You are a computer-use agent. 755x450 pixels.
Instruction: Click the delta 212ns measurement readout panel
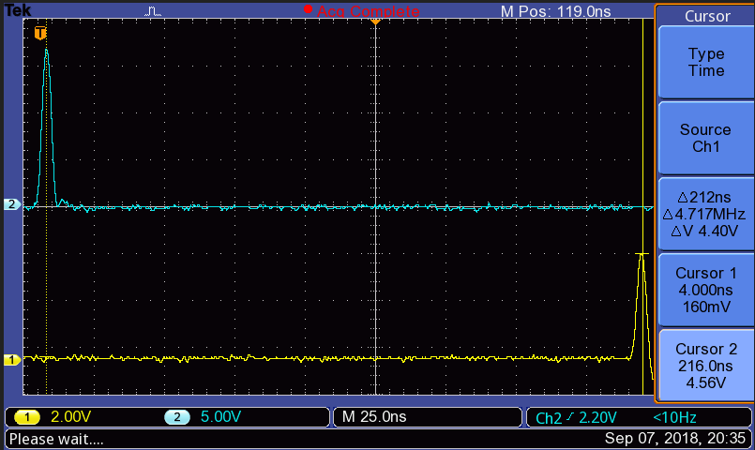[705, 214]
